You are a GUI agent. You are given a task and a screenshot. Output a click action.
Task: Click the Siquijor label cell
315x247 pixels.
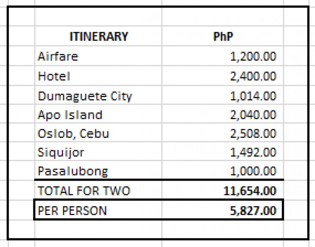click(99, 151)
